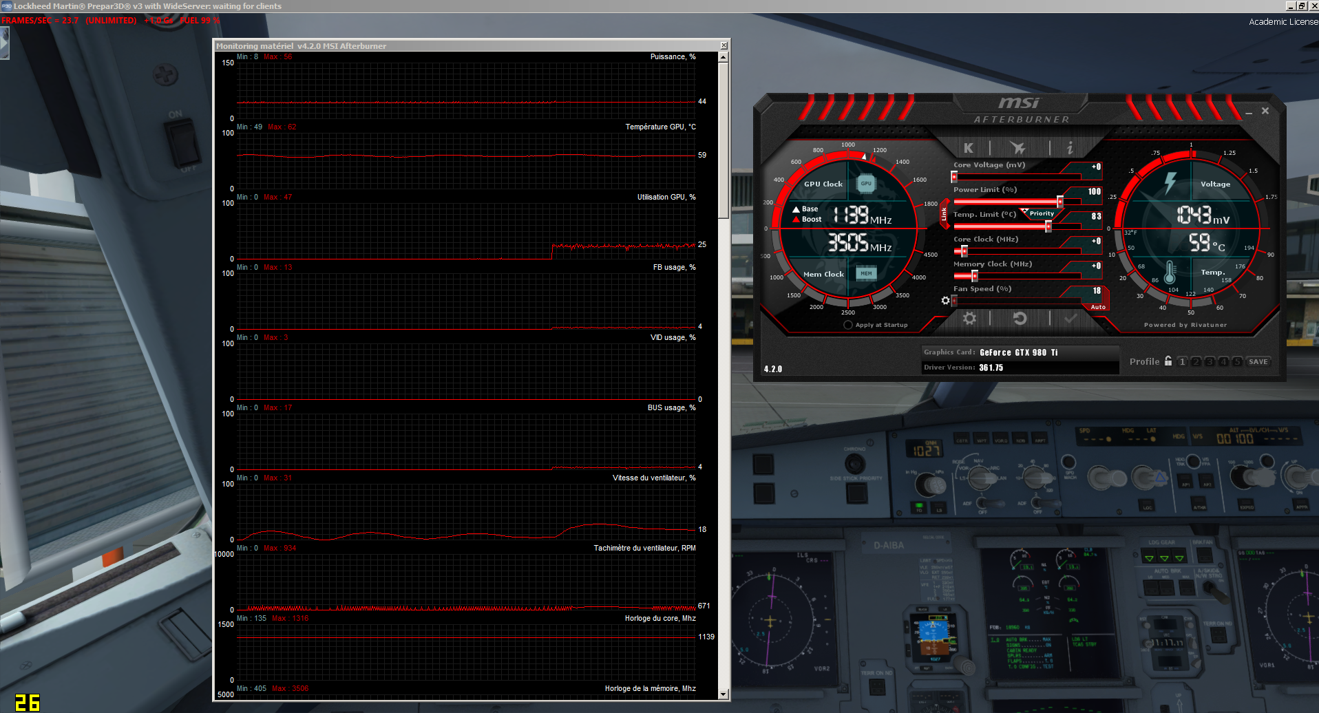
Task: Click the GPU chip icon in clock gauge
Action: coord(866,183)
